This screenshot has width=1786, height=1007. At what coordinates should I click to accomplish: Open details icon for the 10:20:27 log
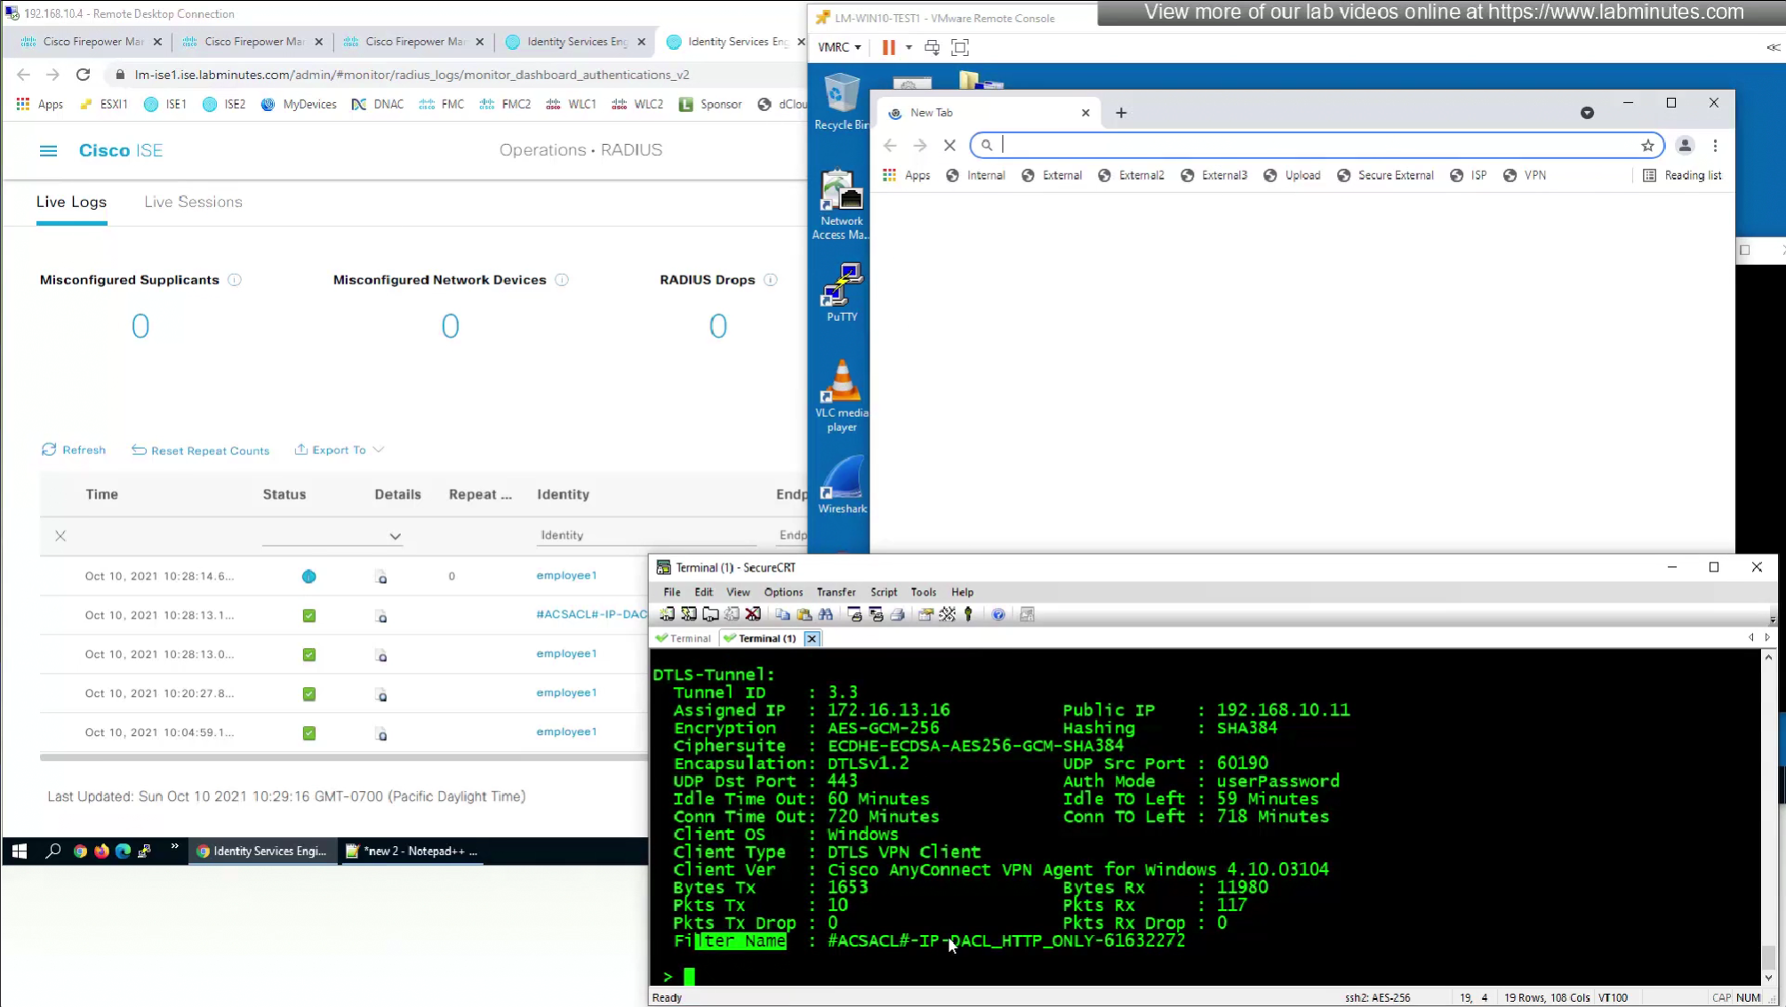click(x=381, y=694)
